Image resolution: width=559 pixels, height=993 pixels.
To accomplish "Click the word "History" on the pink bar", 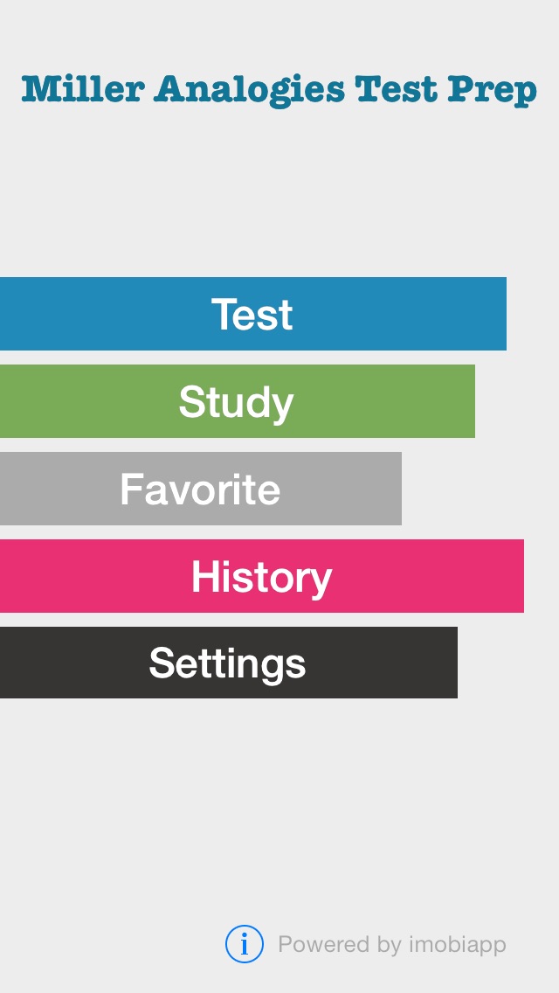I will [x=261, y=578].
